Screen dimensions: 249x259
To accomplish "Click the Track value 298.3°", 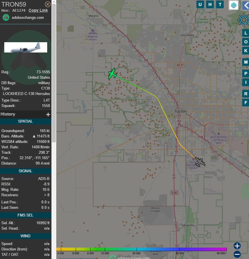I will (44, 152).
